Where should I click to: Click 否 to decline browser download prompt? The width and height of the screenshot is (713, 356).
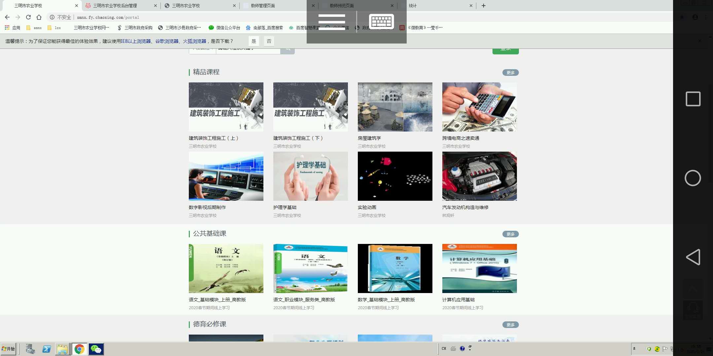[x=269, y=41]
